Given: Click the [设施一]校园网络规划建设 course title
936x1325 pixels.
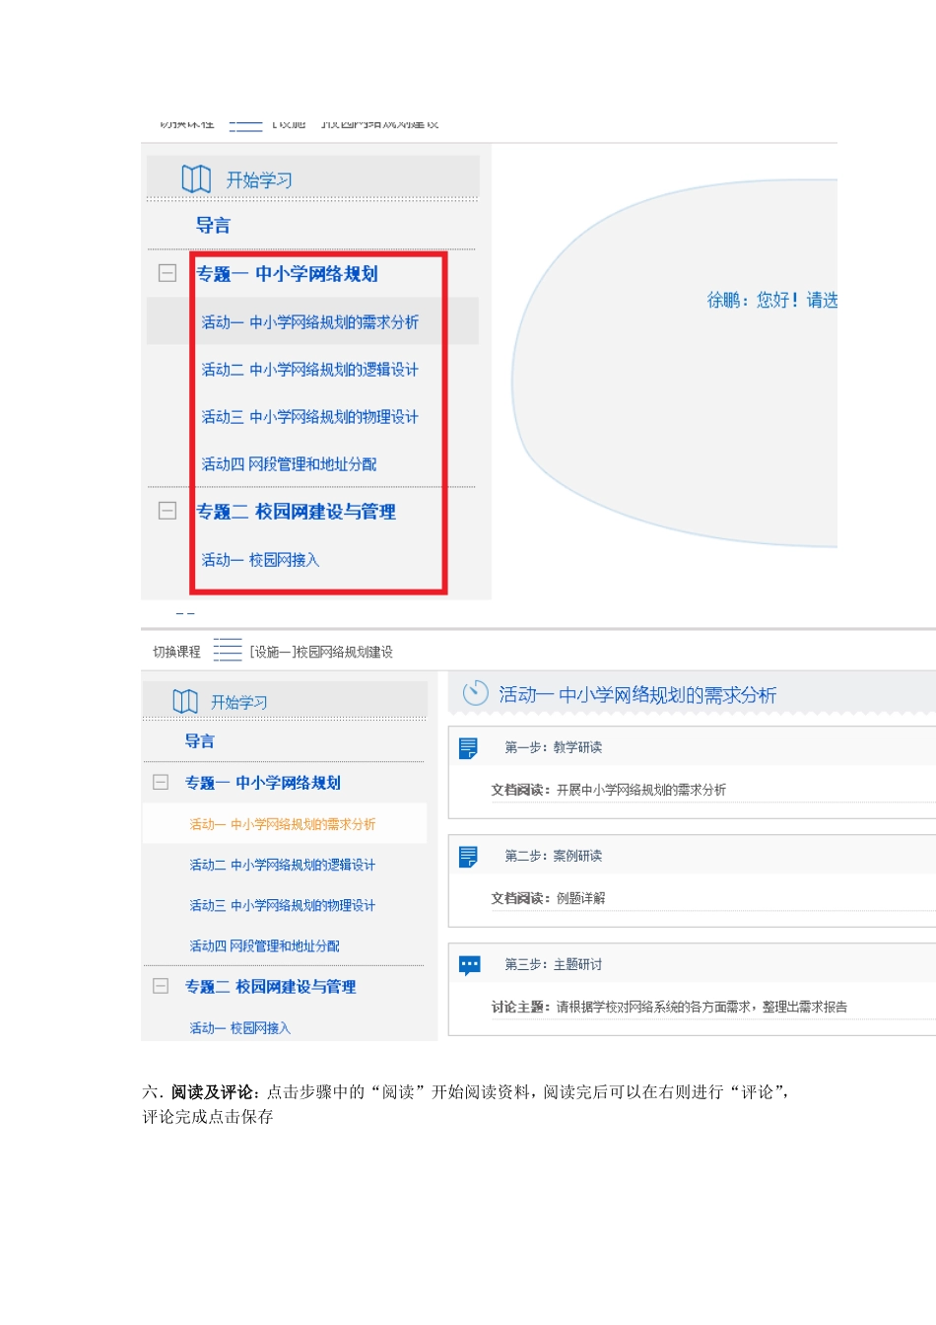Looking at the screenshot, I should (321, 652).
